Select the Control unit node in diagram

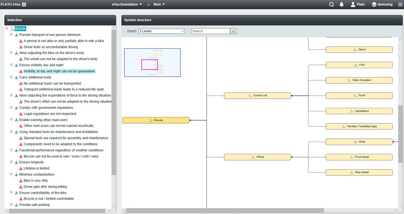tap(257, 96)
